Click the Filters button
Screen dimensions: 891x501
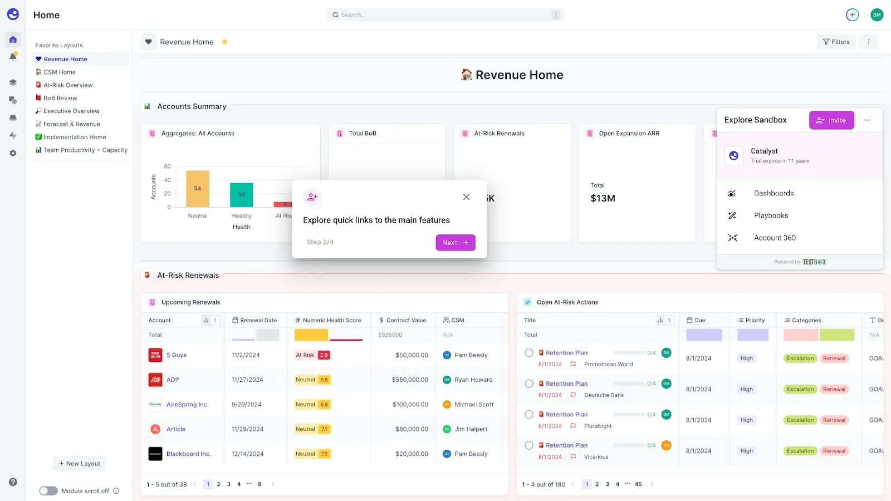coord(836,42)
